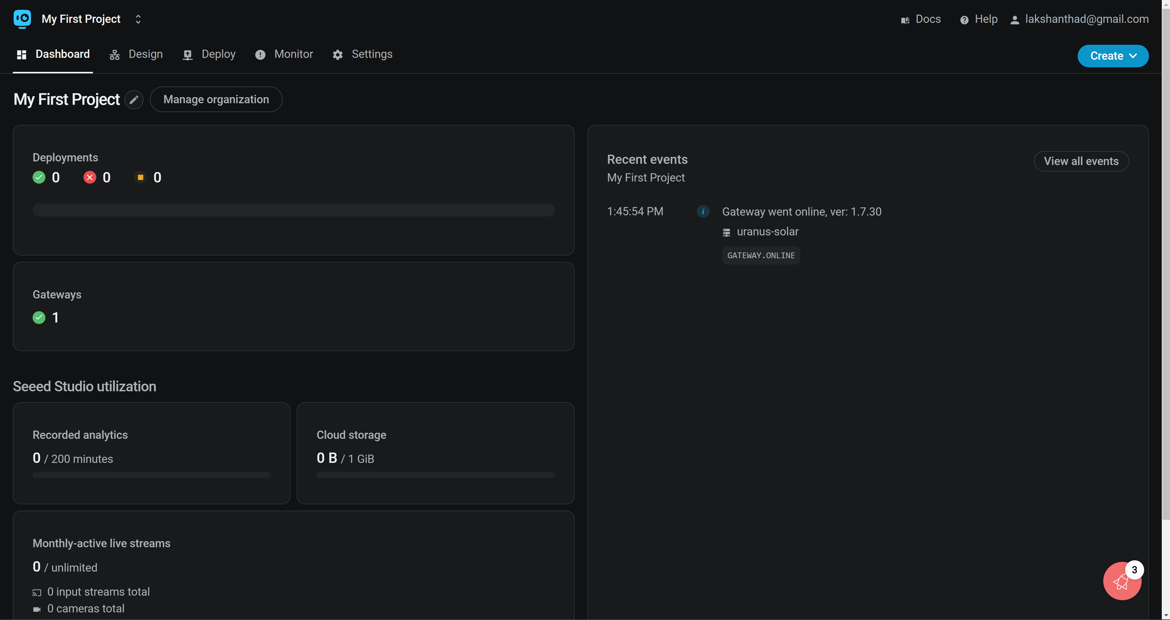
Task: Open the lakshanthad@gmail.com account menu
Action: pyautogui.click(x=1079, y=19)
